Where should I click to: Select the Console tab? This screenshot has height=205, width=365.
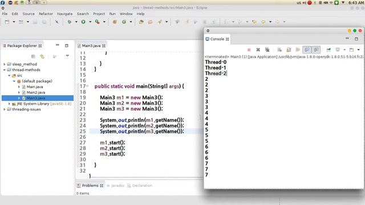click(x=217, y=39)
